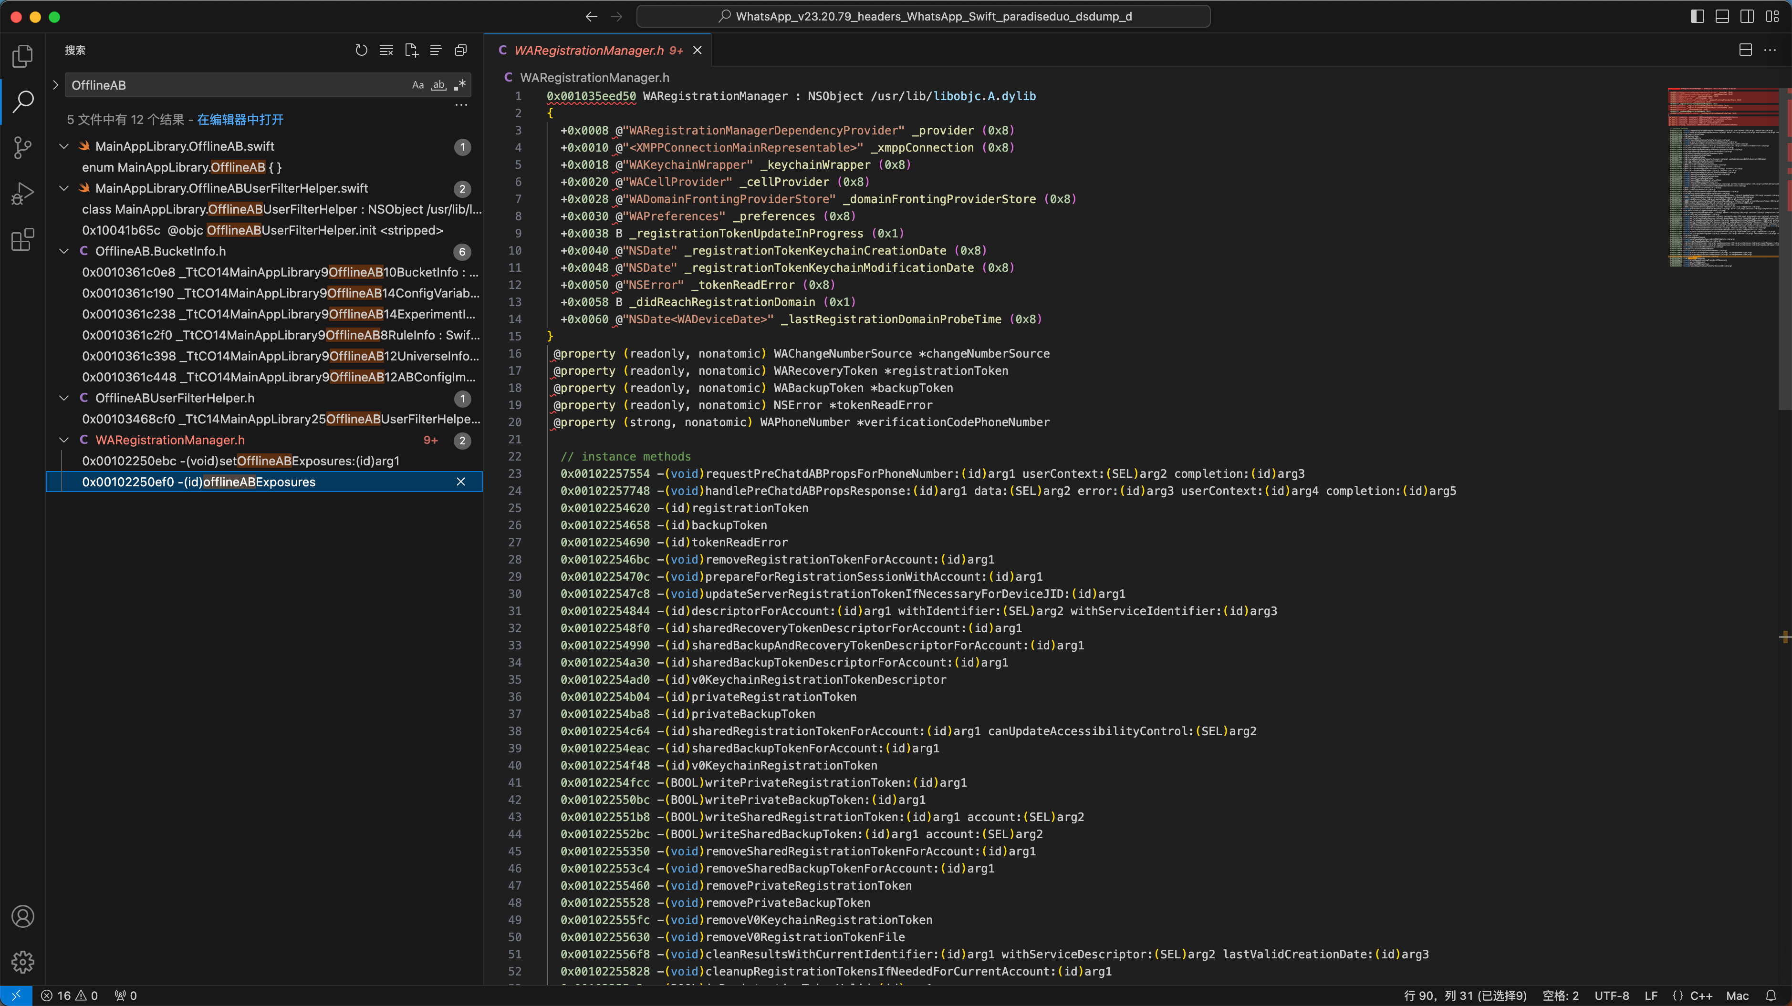Toggle the bottom panel visibility
1792x1006 pixels.
(1722, 17)
